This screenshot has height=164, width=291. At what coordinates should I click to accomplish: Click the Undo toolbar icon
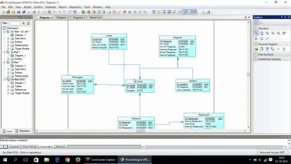pyautogui.click(x=60, y=12)
